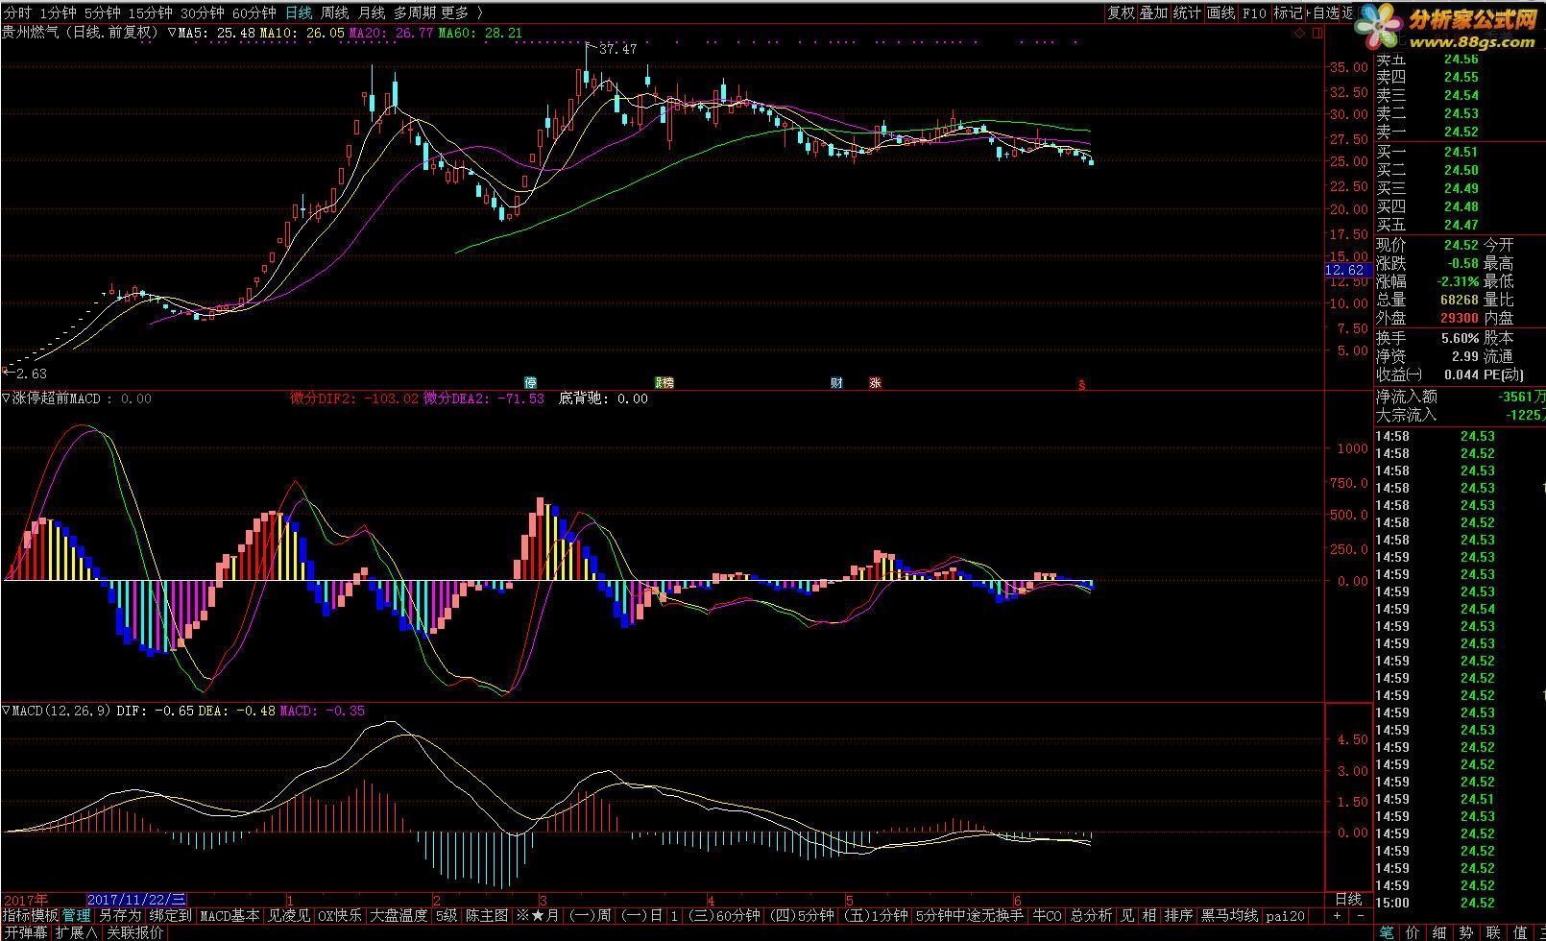Select the pai20 template
Screen dimensions: 1546x941
[x=1286, y=916]
